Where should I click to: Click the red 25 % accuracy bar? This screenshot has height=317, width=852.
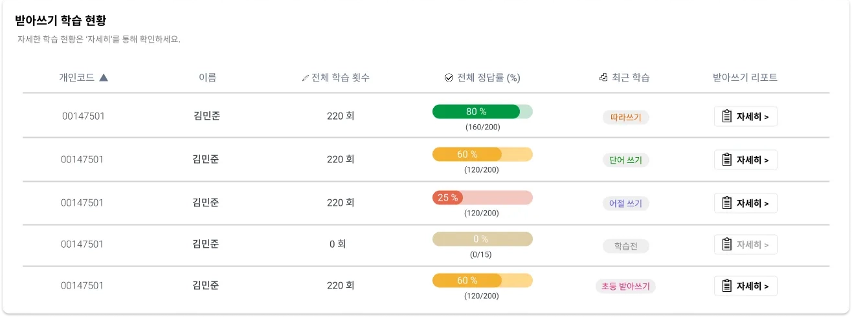(x=482, y=197)
